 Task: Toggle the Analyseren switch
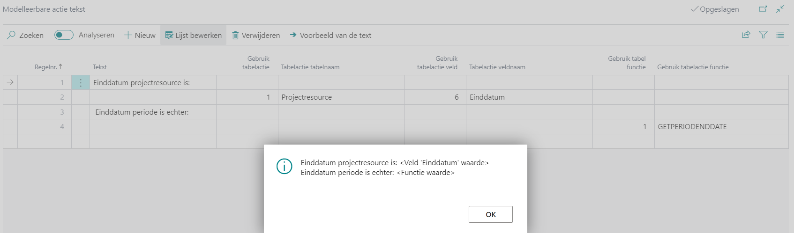[64, 35]
